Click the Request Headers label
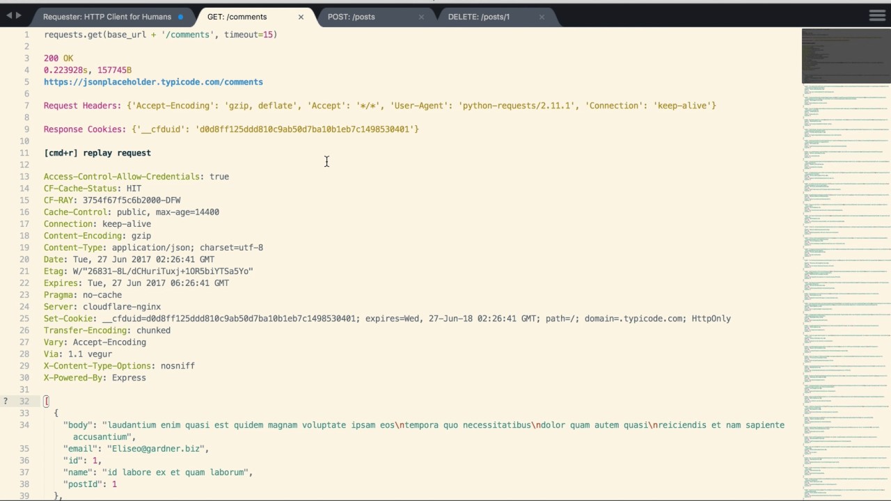The width and height of the screenshot is (891, 501). click(x=81, y=106)
